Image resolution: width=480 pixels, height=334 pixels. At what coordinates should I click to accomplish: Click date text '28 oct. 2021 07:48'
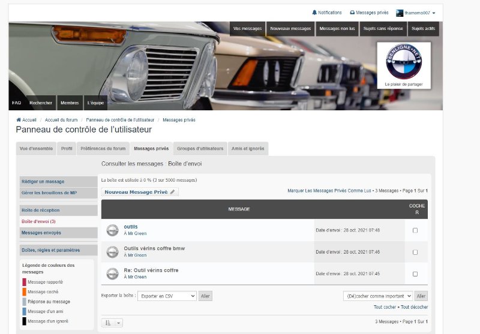[362, 230]
